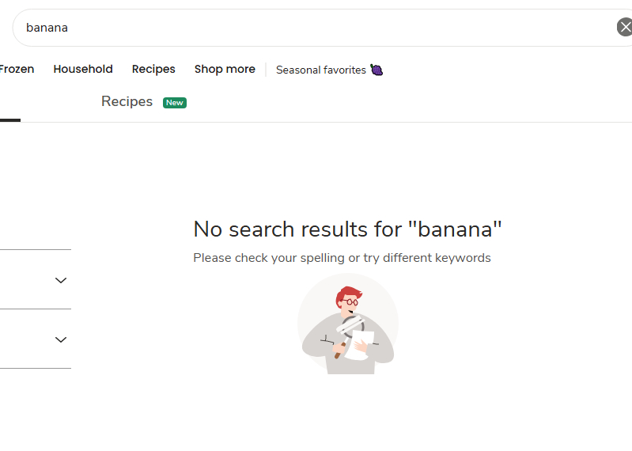632x451 pixels.
Task: Click the "No search results" heading
Action: [x=347, y=229]
